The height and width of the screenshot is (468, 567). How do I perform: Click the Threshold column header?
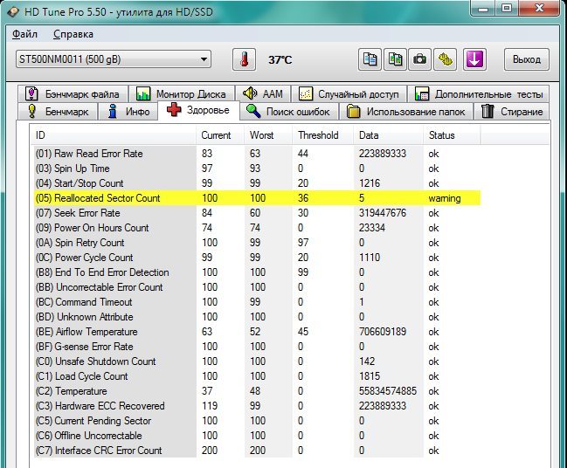tap(317, 135)
